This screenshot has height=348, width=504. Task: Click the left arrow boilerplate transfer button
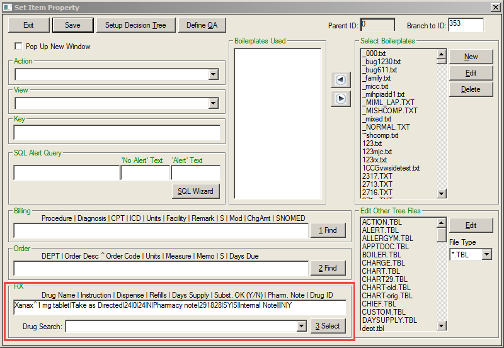[340, 80]
